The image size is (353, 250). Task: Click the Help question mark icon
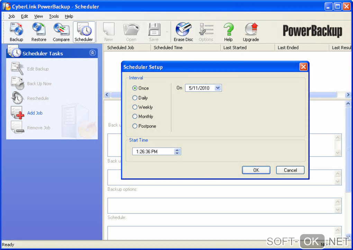click(x=228, y=32)
